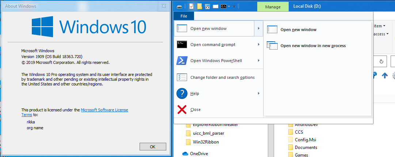This screenshot has height=157, width=395.
Task: Open the 'item' dropdown arrow in the ribbon
Action: click(x=384, y=26)
